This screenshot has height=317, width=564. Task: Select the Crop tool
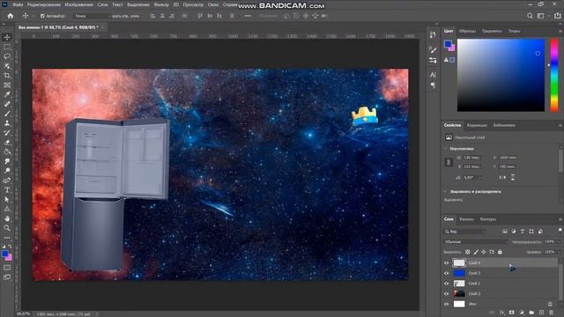[x=7, y=76]
